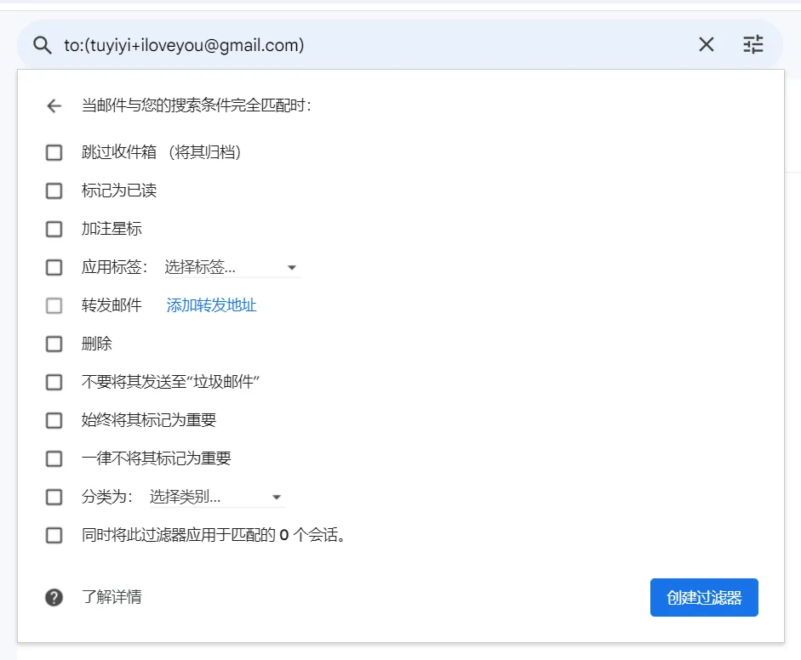Toggle 不要将其发送至"垃圾邮件" checkbox
The image size is (801, 660).
[x=54, y=382]
